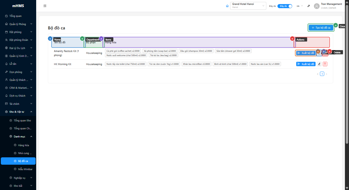This screenshot has height=190, width=349.
Task: Click the key icon in top bar
Action: [309, 6]
